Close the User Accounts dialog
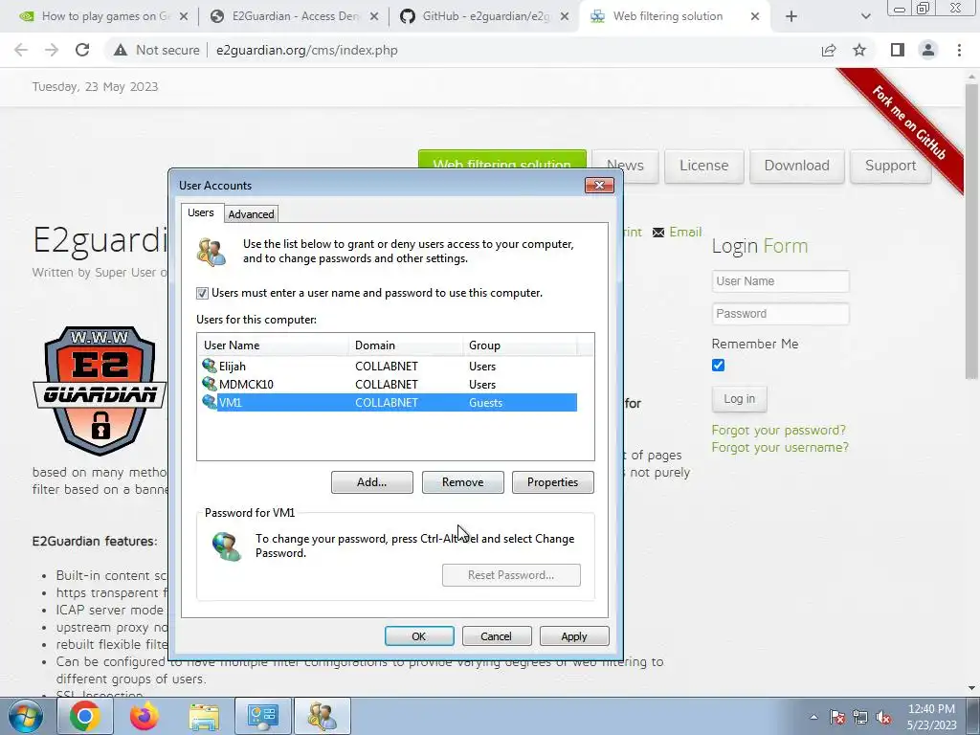This screenshot has height=735, width=980. click(x=599, y=185)
